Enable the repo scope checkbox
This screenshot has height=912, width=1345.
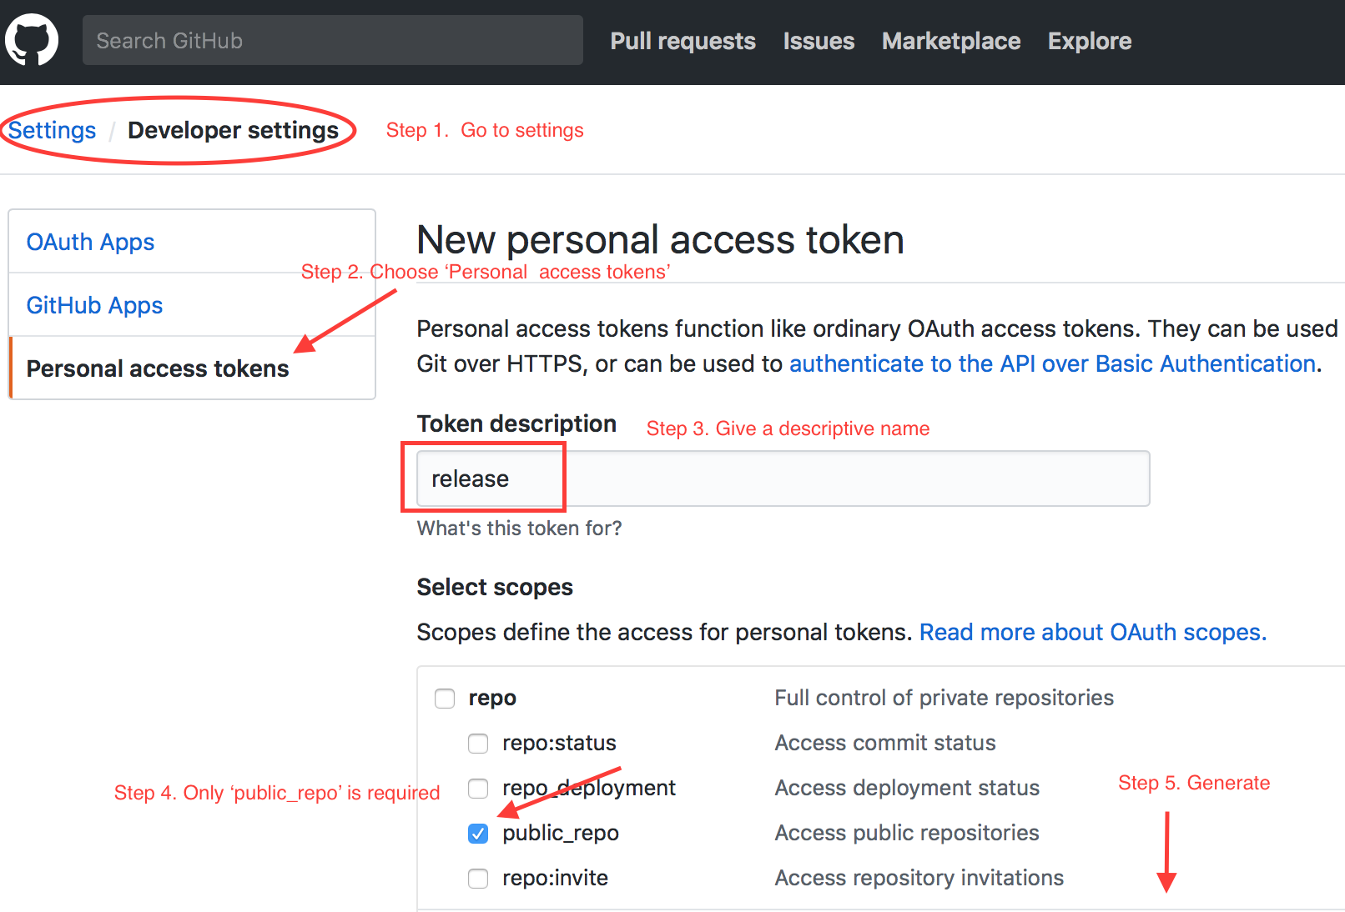point(445,699)
